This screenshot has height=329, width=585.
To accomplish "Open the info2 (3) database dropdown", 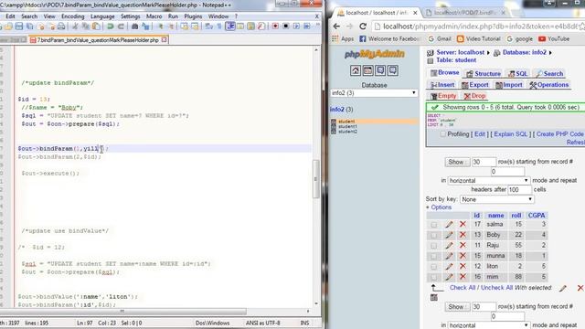I will coord(374,93).
